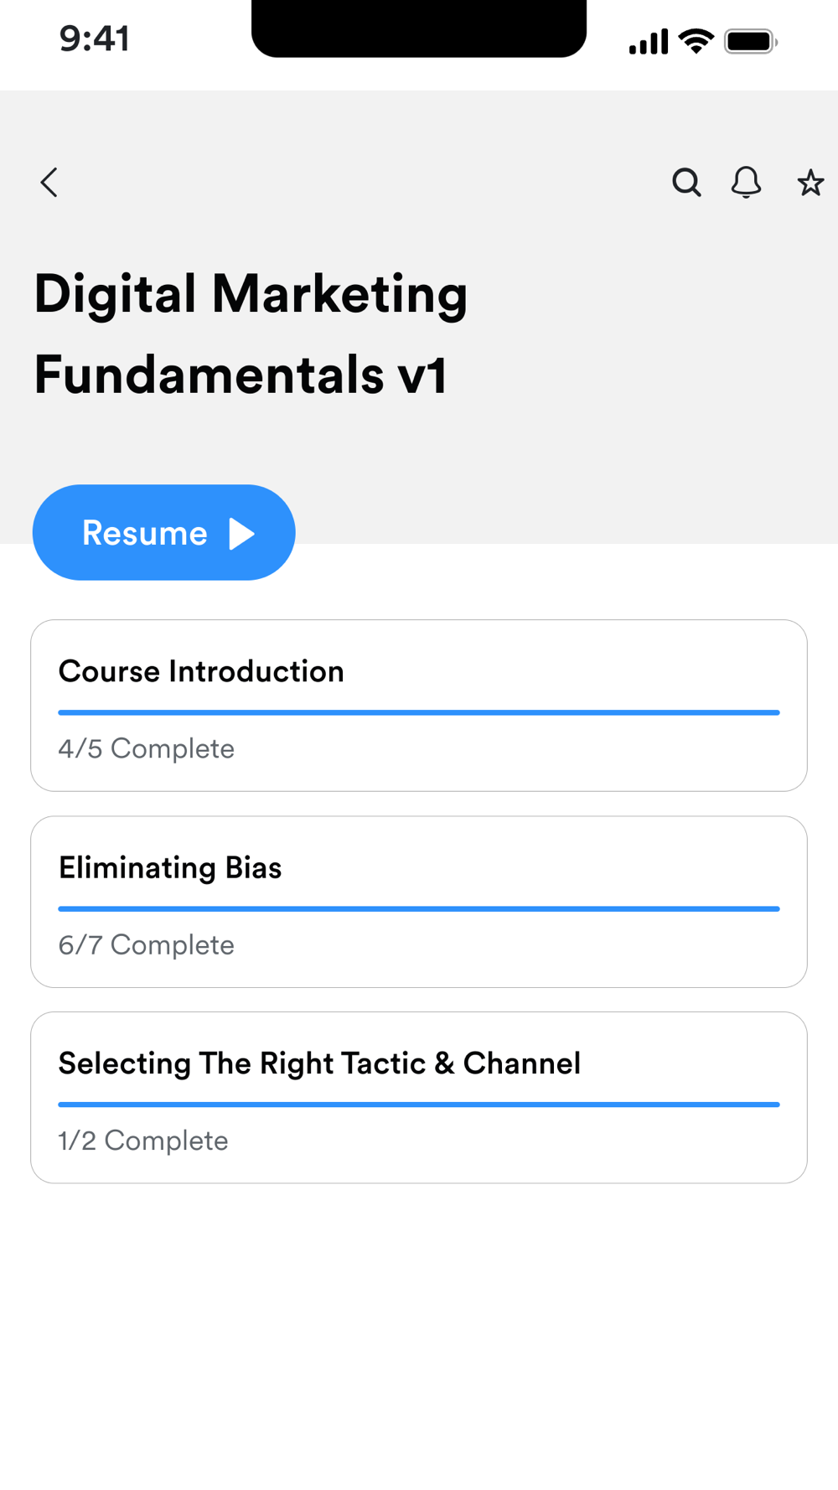Click the Course Introduction progress bar
Viewport: 838px width, 1490px height.
(x=419, y=712)
